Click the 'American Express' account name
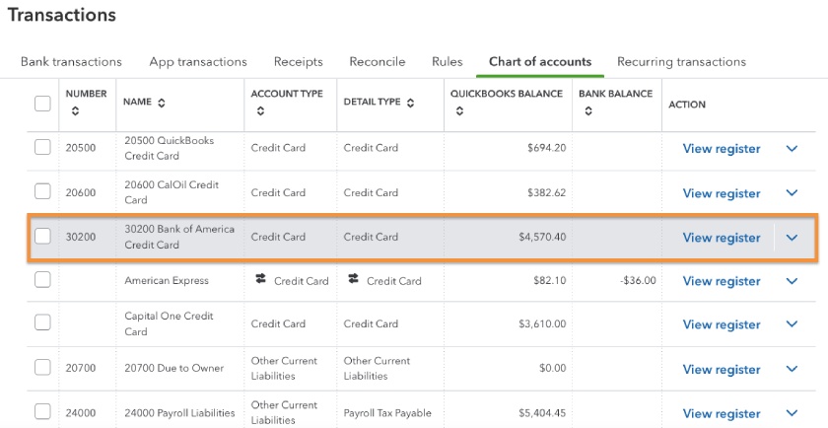The width and height of the screenshot is (828, 428). [x=167, y=281]
